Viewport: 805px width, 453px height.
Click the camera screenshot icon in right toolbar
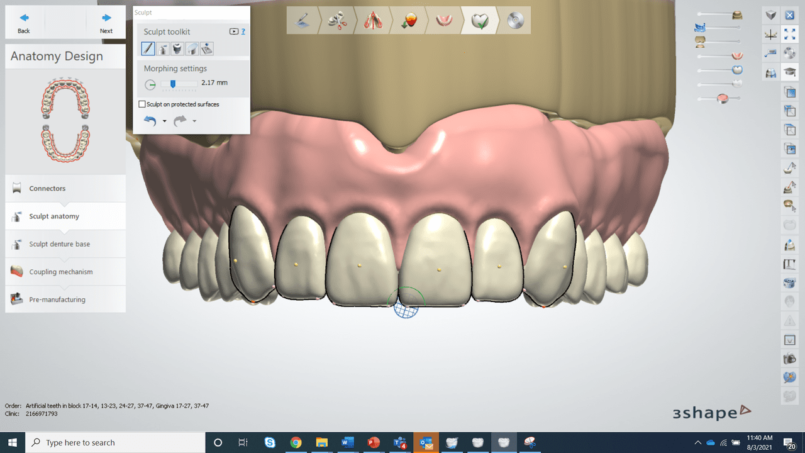click(789, 359)
